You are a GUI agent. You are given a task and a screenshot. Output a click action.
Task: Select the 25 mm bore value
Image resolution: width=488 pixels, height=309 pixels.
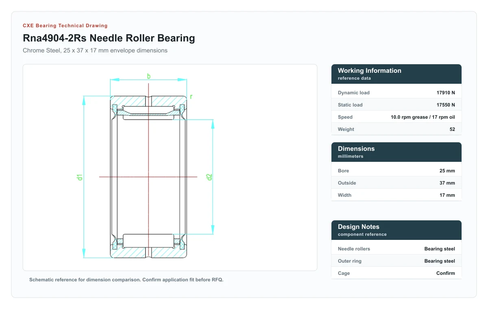point(447,171)
